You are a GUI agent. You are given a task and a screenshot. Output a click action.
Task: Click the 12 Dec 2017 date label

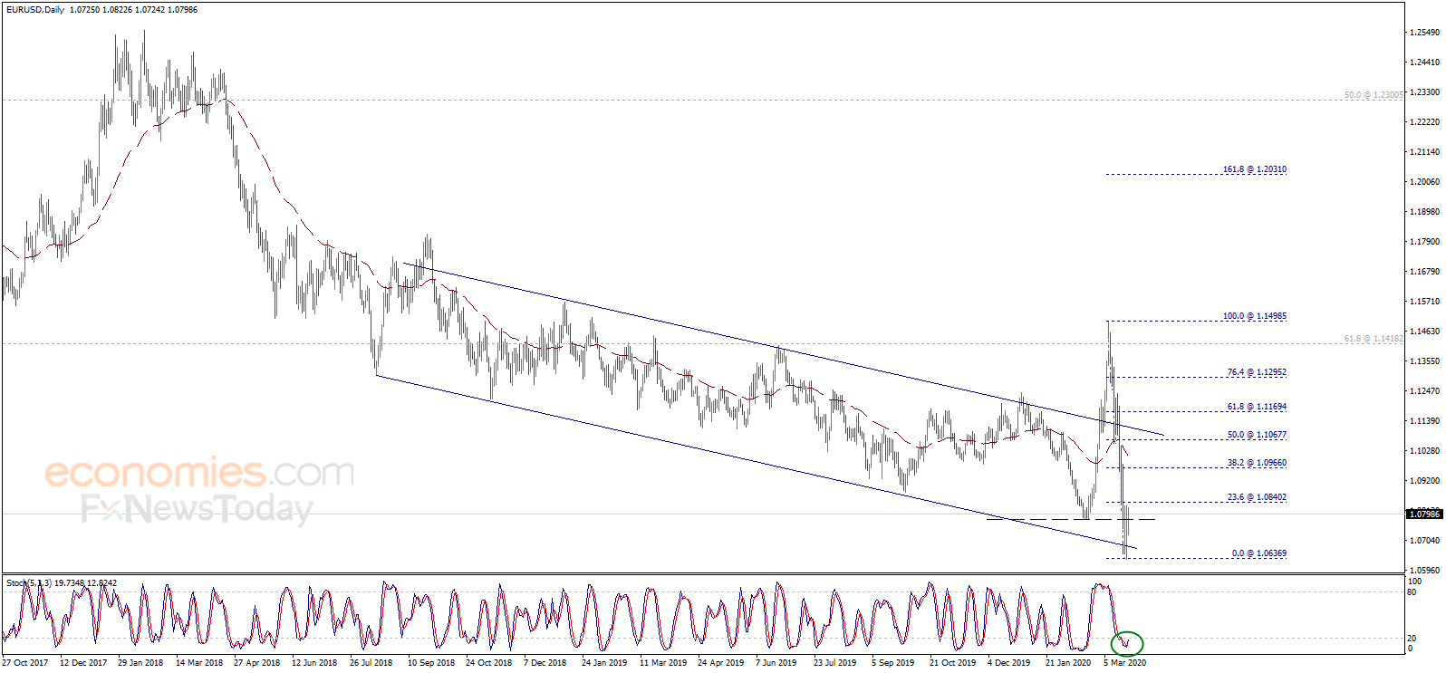[x=83, y=663]
